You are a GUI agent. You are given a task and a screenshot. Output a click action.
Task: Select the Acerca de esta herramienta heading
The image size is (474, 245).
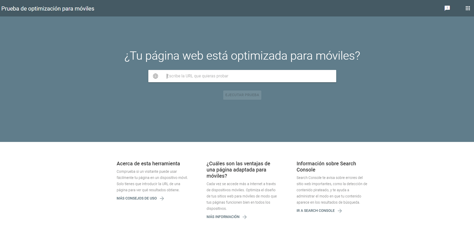(x=148, y=163)
